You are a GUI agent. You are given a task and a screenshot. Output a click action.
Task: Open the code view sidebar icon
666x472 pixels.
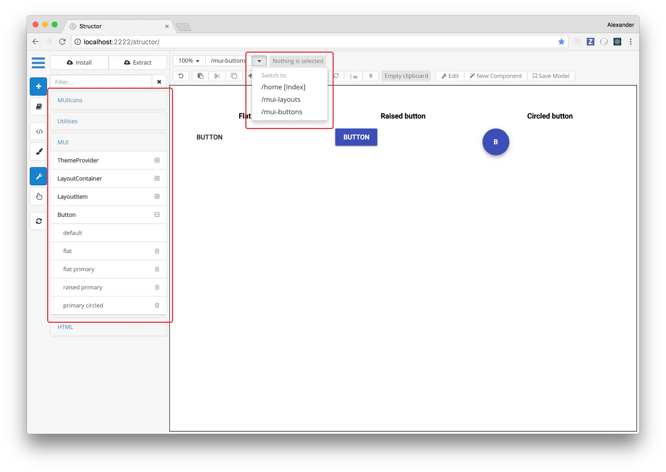point(39,131)
